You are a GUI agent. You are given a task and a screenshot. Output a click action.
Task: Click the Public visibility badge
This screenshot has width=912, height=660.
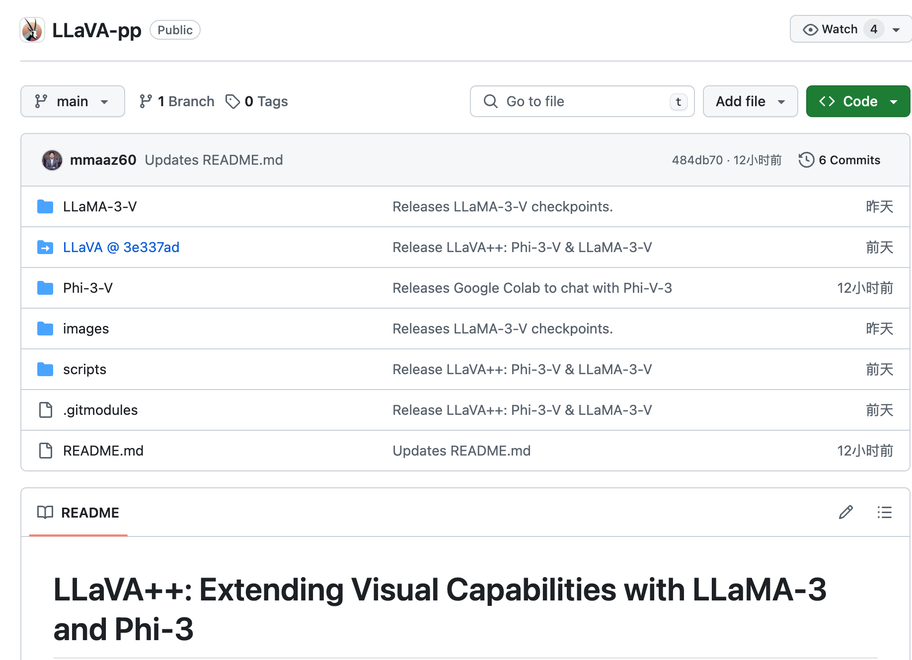click(175, 30)
